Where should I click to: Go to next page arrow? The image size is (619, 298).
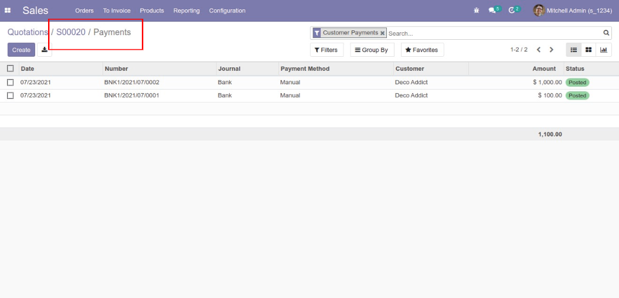552,50
